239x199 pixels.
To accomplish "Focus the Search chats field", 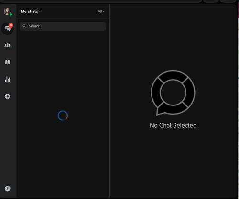I will (x=63, y=26).
